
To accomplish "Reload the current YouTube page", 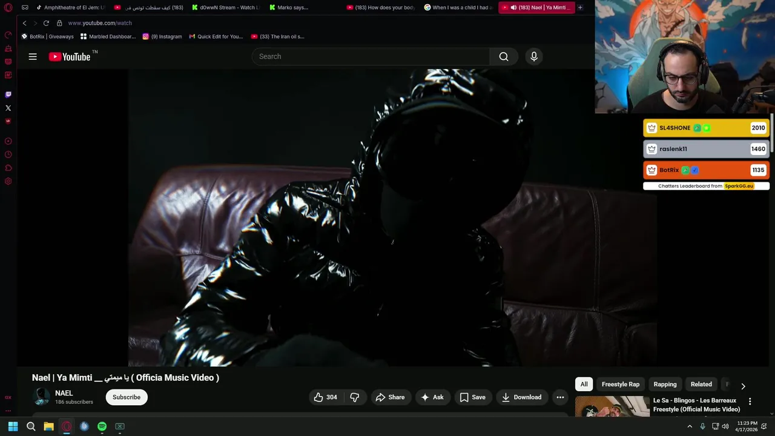I will coord(46,23).
